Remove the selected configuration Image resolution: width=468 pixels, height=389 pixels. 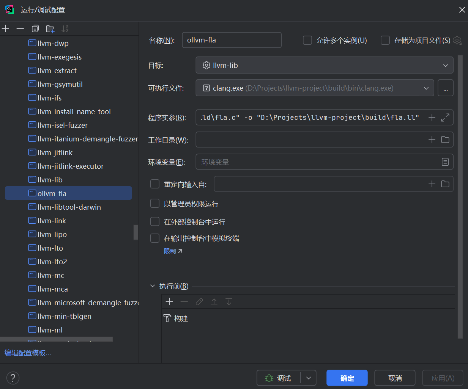[20, 29]
